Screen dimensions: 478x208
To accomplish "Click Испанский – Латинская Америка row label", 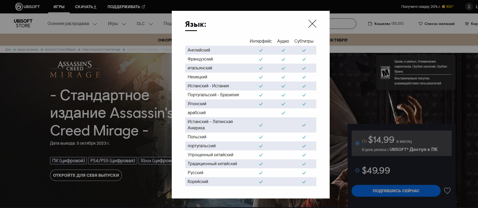I will coord(210,125).
